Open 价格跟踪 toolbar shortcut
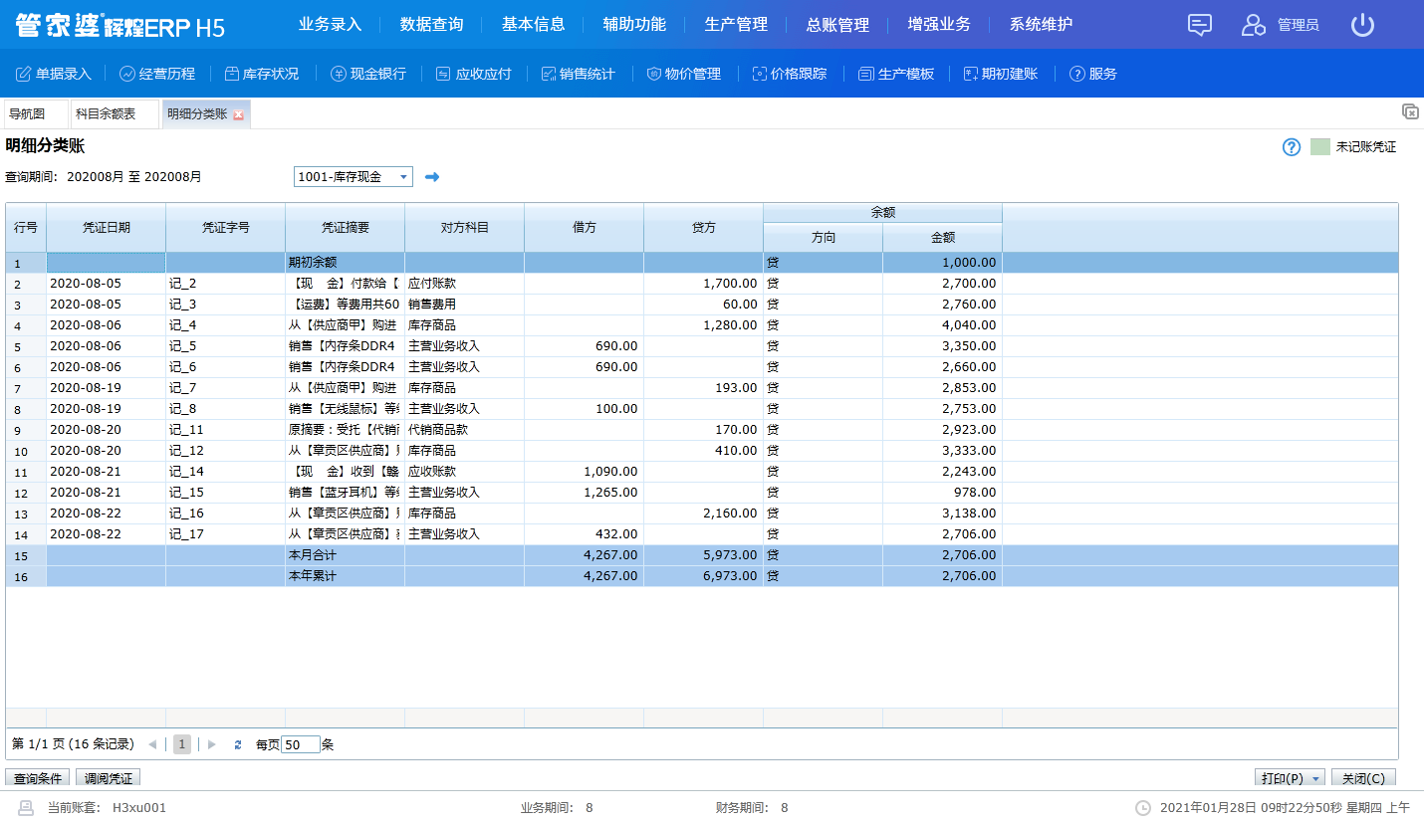This screenshot has height=823, width=1424. coord(790,74)
